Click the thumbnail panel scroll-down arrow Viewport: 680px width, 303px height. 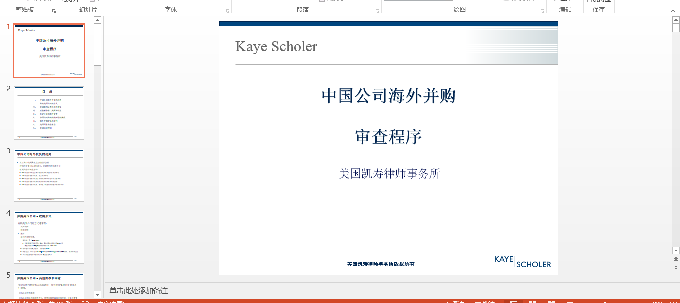(x=97, y=295)
